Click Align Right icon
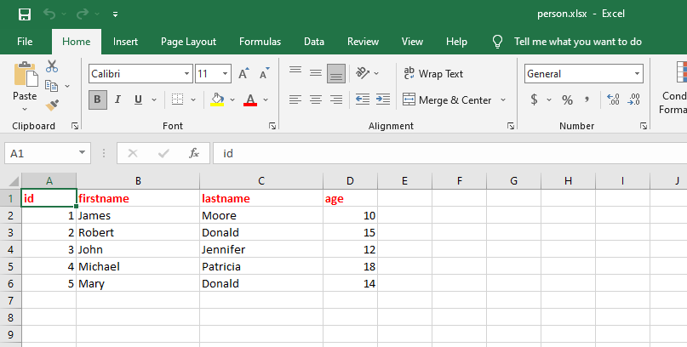687x347 pixels. 336,100
